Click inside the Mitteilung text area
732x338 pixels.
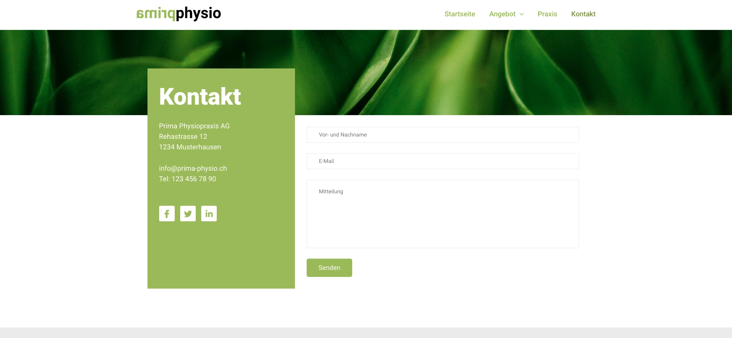(442, 214)
